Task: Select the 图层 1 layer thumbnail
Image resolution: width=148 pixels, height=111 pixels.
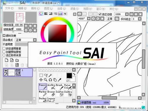Action: point(12,73)
